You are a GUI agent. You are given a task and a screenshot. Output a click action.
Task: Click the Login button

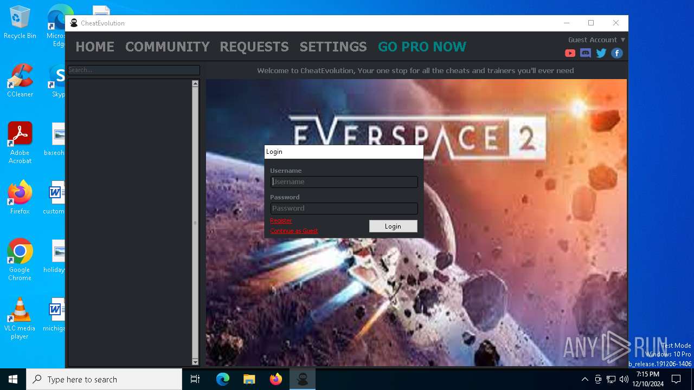click(x=393, y=226)
